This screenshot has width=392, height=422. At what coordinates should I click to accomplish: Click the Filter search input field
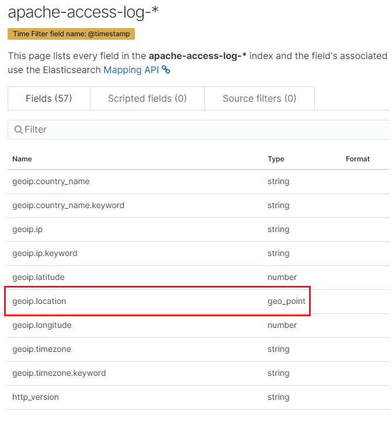point(198,130)
